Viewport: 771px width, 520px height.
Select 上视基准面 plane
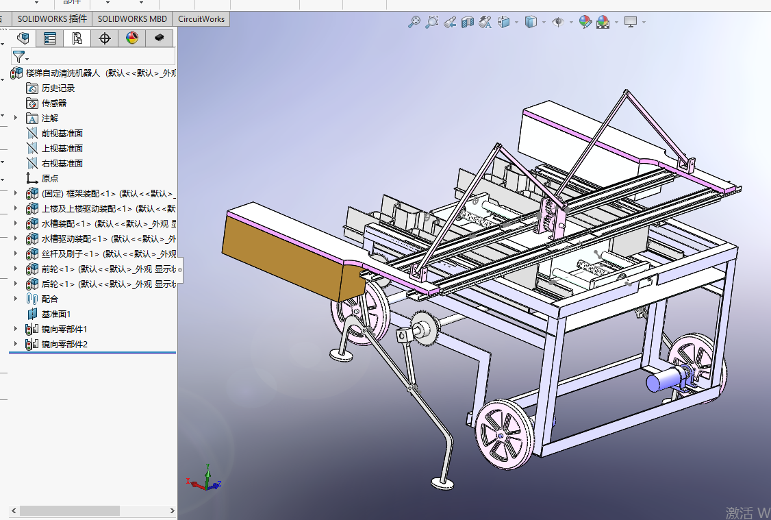pyautogui.click(x=62, y=149)
